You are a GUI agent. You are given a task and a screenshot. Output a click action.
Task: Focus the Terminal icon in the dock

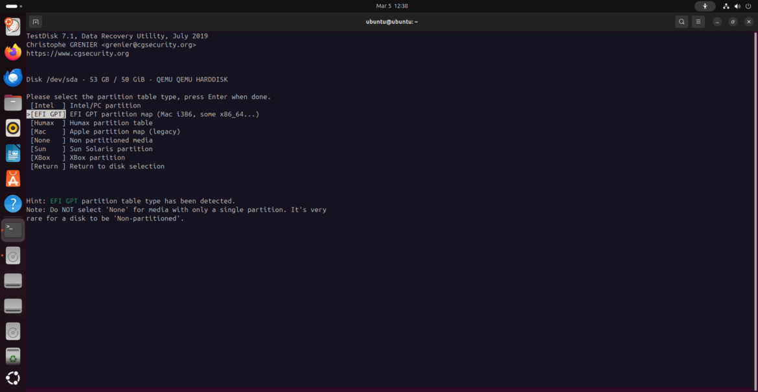coord(13,229)
